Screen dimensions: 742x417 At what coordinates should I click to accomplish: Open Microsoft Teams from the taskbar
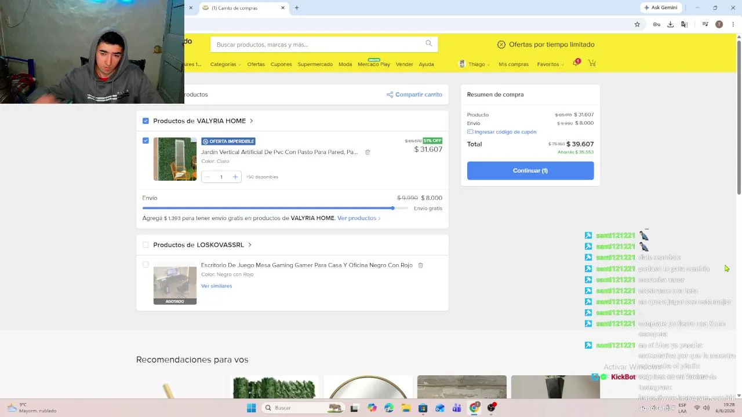457,408
